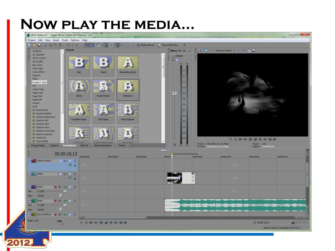Select the Star transition preset
The image size is (335, 251).
point(79,66)
